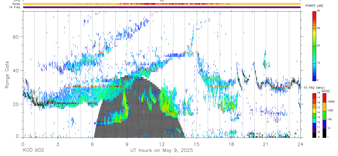Click the 10 tick on the POWER colorbar
This screenshot has width=338, height=156.
(x=318, y=63)
